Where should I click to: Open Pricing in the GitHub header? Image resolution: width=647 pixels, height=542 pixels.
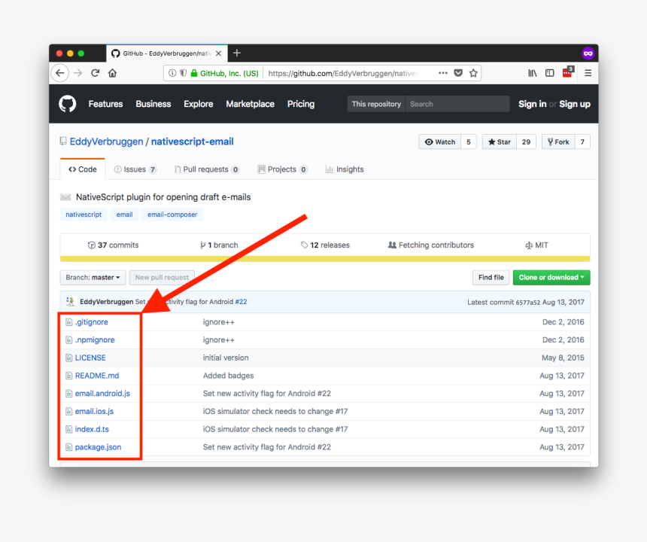point(301,104)
